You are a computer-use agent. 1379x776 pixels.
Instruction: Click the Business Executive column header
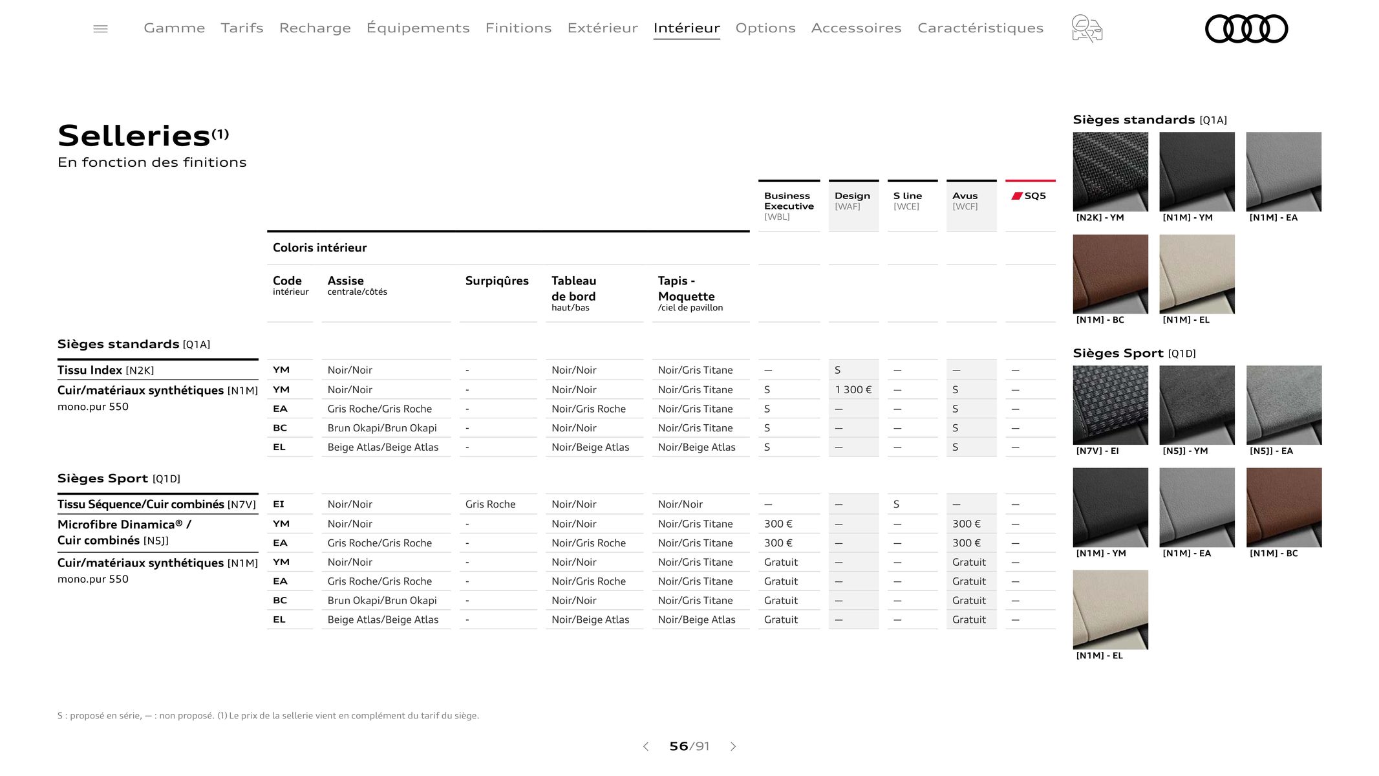(789, 206)
